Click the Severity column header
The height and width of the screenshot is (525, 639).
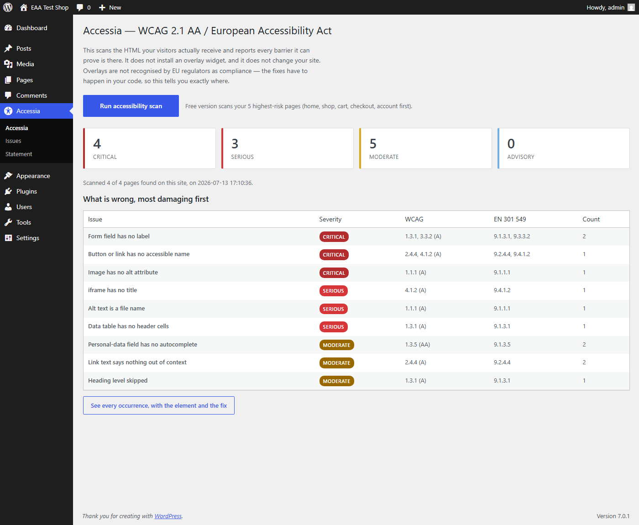coord(330,219)
